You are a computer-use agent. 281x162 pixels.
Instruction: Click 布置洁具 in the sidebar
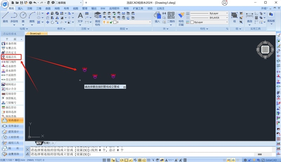pyautogui.click(x=11, y=48)
